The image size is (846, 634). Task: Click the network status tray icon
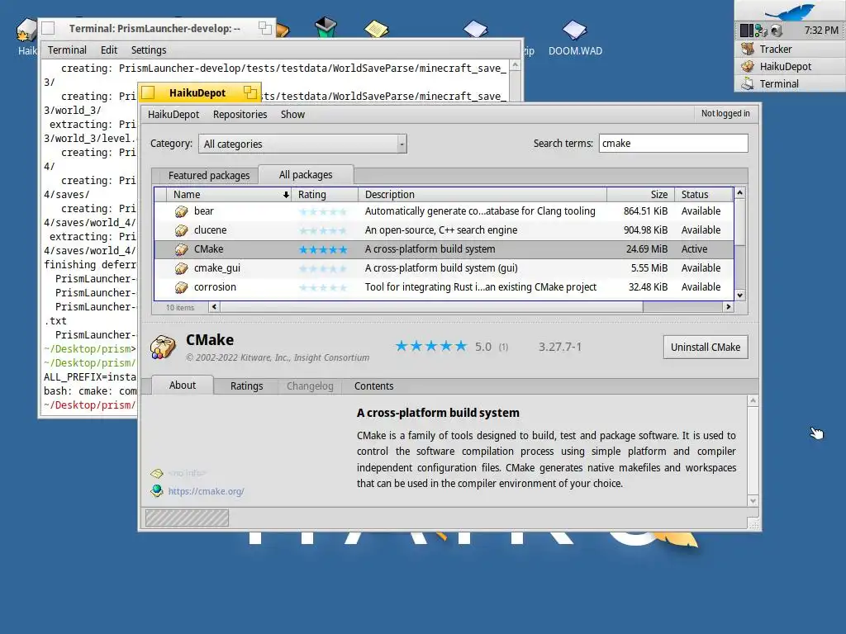click(761, 31)
